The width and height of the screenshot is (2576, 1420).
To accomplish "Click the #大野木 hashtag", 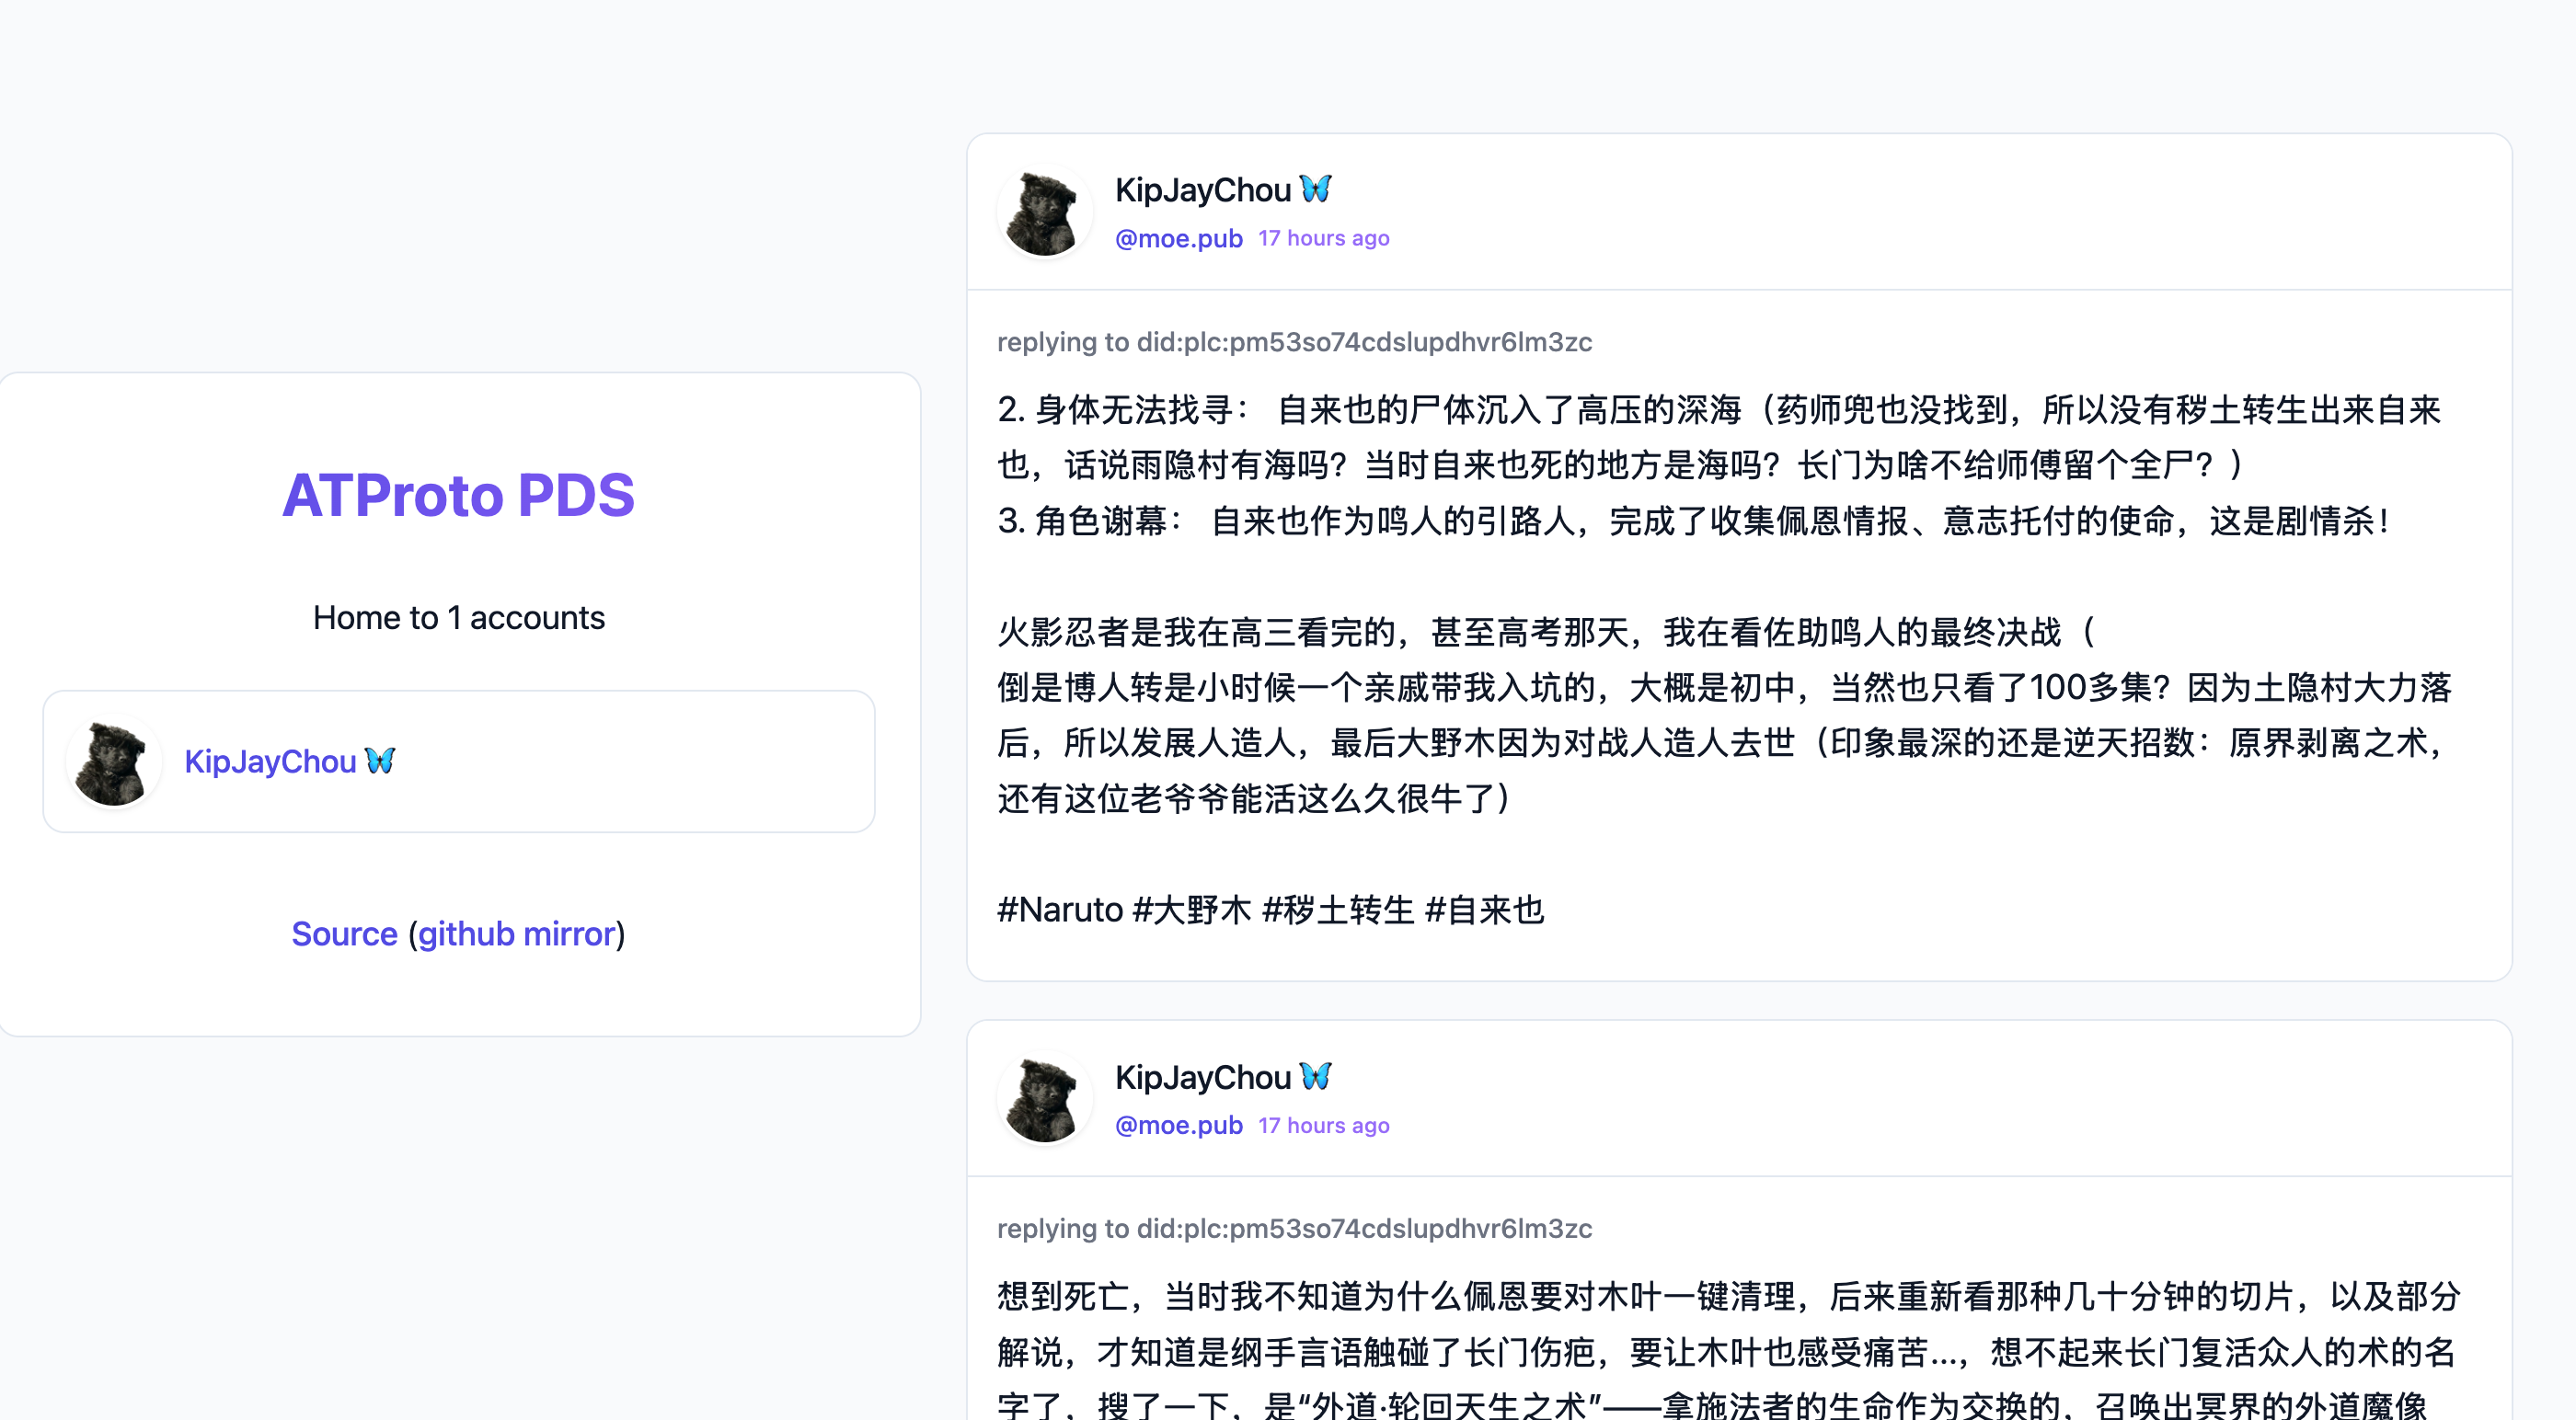I will coord(1191,910).
